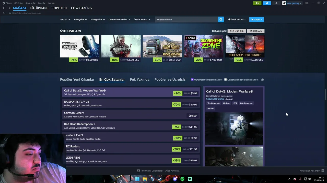The width and height of the screenshot is (327, 183).
Task: Open Friends and Chat icon at bottom right
Action: pyautogui.click(x=323, y=171)
